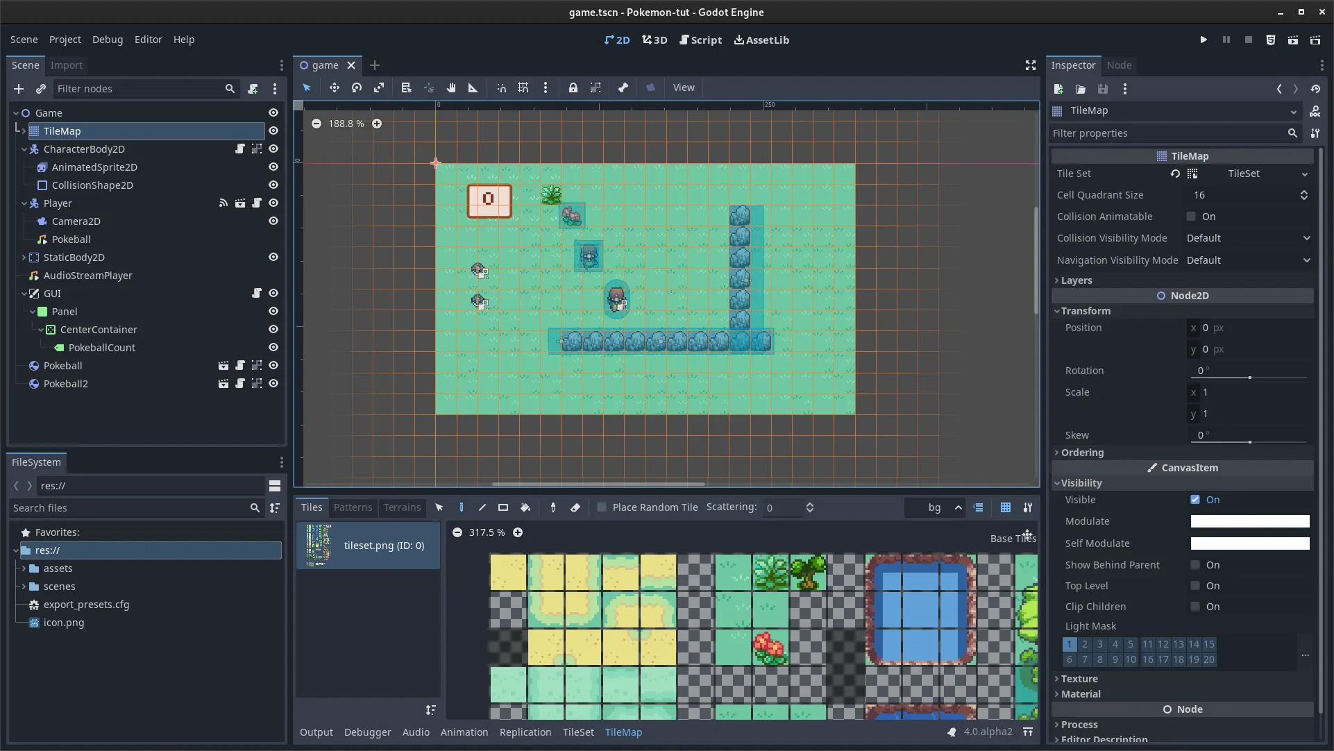Activate the Rotate Mode tool
This screenshot has width=1334, height=751.
pos(356,87)
